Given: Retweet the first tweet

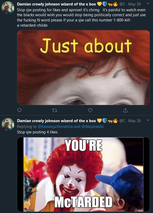Looking at the screenshot, I should (x=55, y=110).
